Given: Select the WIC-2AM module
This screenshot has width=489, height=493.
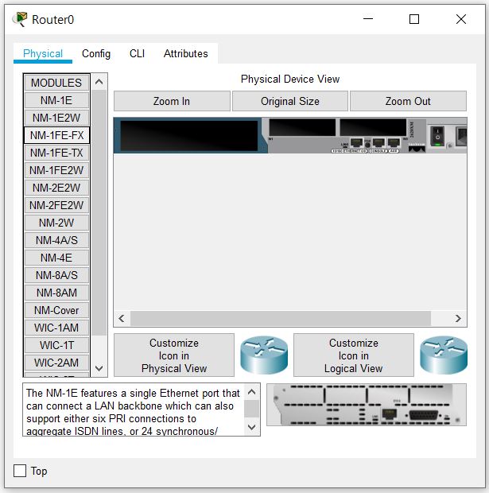Looking at the screenshot, I should (56, 363).
